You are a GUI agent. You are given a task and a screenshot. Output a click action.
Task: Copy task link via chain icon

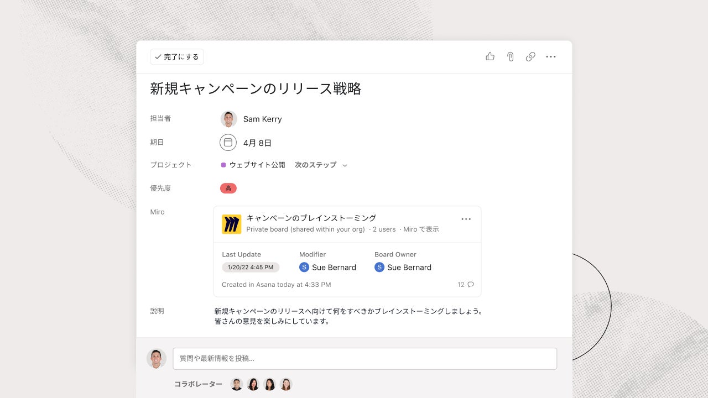pos(530,56)
